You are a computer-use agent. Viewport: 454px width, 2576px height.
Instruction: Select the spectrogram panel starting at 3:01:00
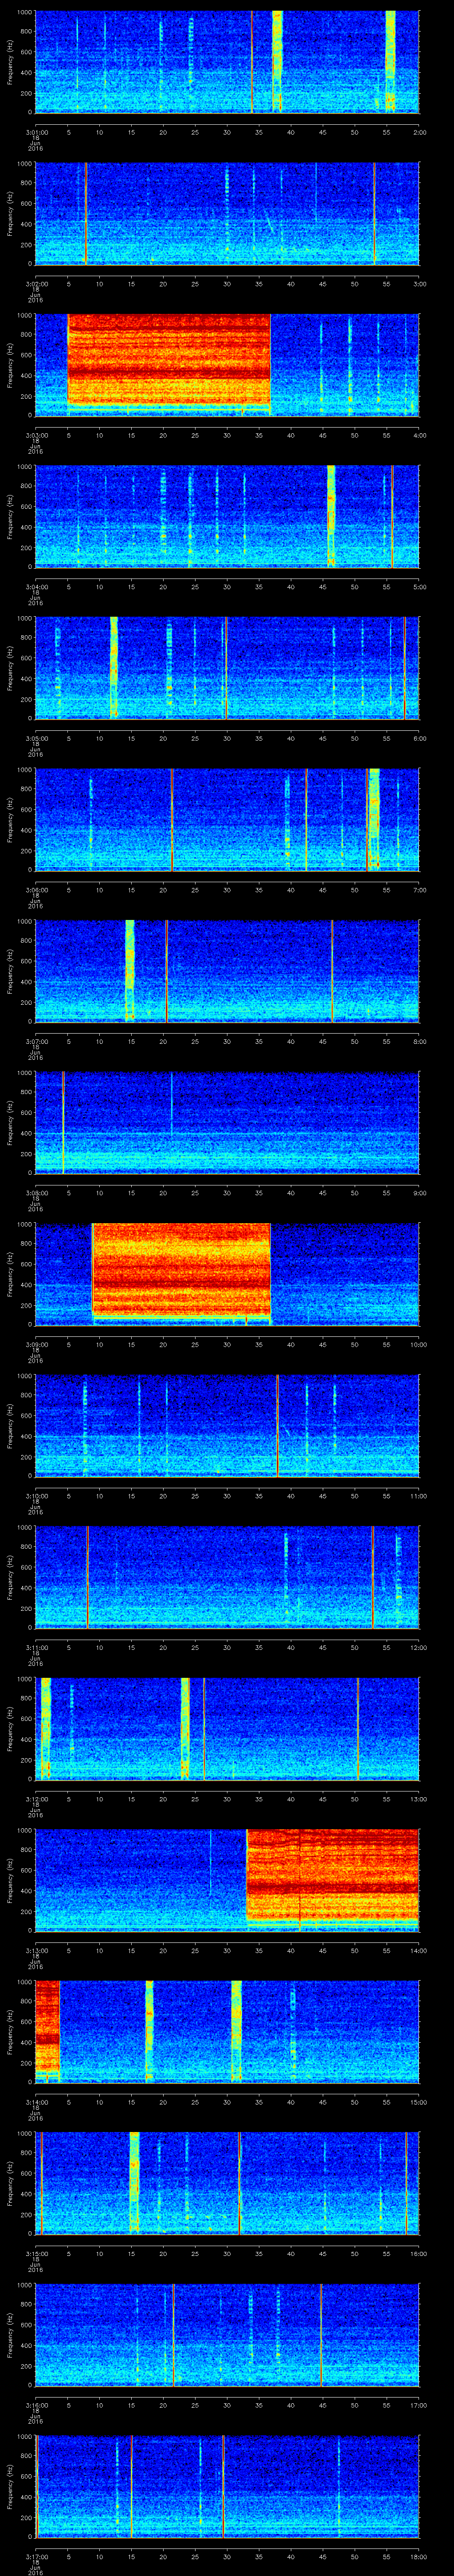pyautogui.click(x=227, y=62)
